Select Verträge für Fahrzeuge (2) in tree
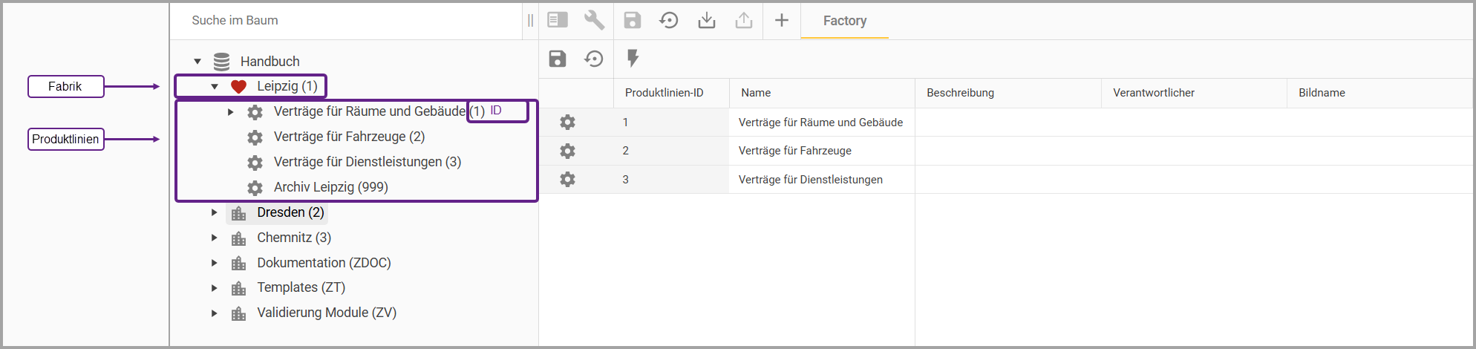 [349, 137]
